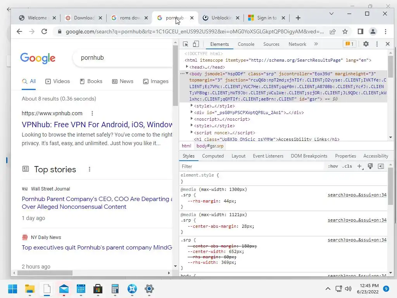Switch to Network tab in DevTools
This screenshot has height=298, width=397.
pyautogui.click(x=297, y=44)
